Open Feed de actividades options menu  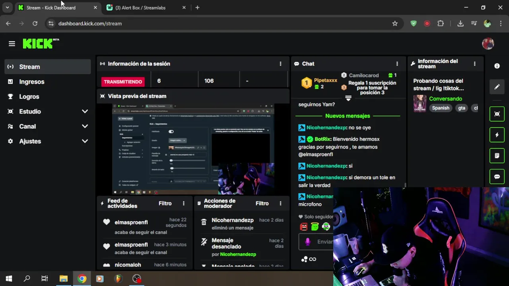tap(183, 203)
